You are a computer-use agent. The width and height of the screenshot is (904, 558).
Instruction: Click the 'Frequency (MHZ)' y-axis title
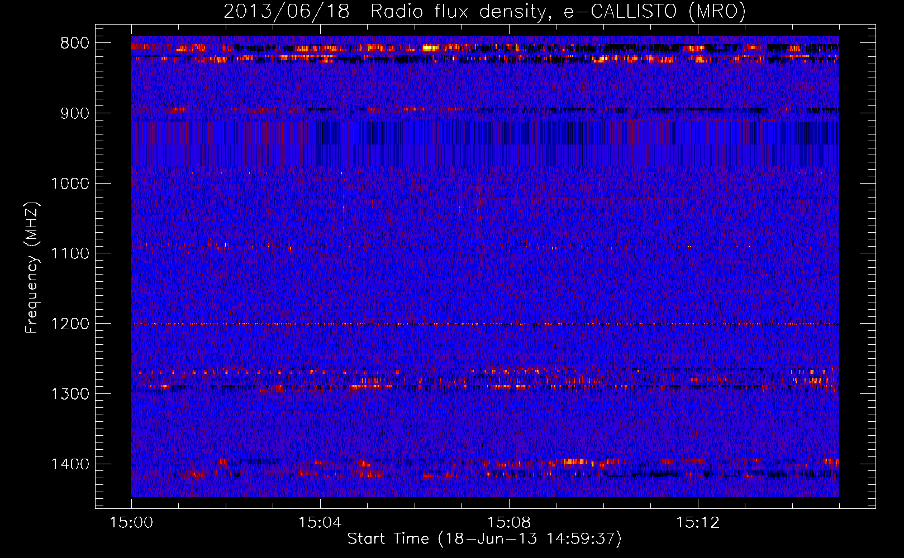coord(32,267)
